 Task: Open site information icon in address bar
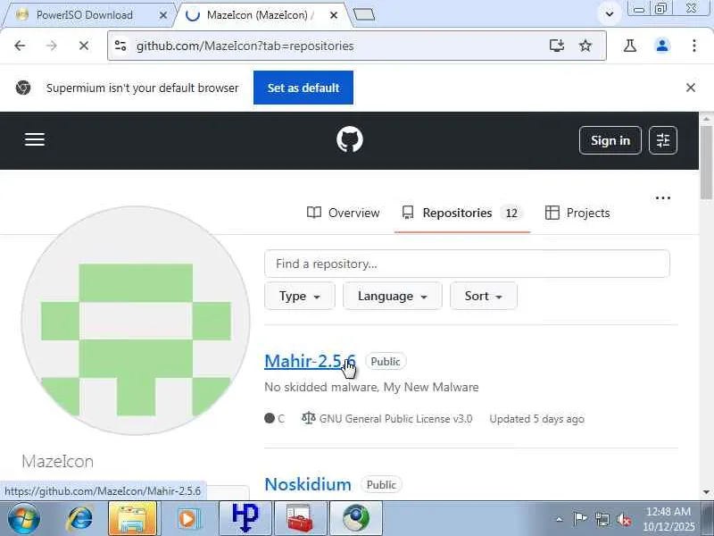pos(120,46)
